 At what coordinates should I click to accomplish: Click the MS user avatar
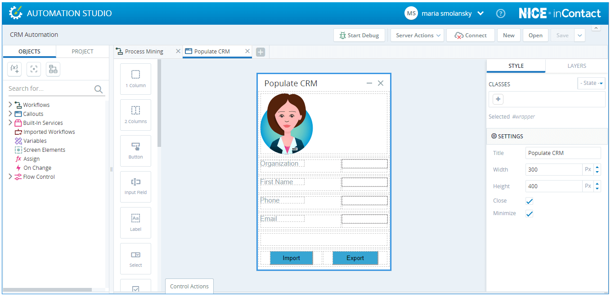pos(411,13)
